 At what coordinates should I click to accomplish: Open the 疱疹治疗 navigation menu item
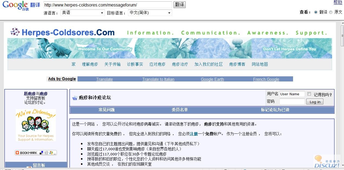coord(180,64)
